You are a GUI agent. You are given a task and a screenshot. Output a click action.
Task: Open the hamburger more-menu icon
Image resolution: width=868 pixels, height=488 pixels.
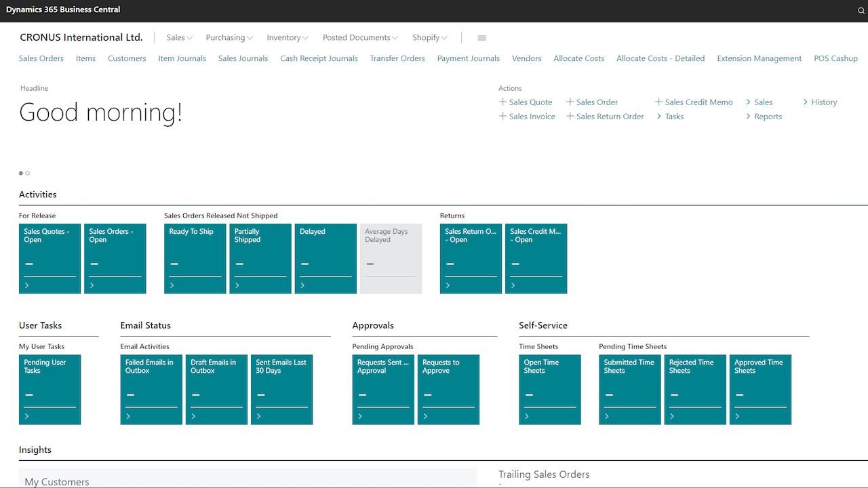(481, 38)
